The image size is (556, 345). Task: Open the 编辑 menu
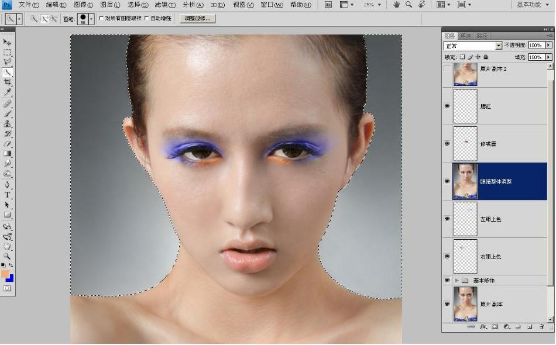click(56, 5)
